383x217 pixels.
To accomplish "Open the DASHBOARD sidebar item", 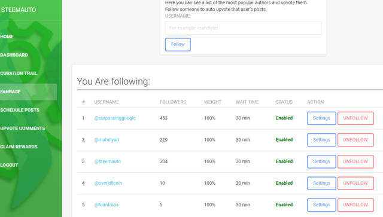I will tap(14, 55).
